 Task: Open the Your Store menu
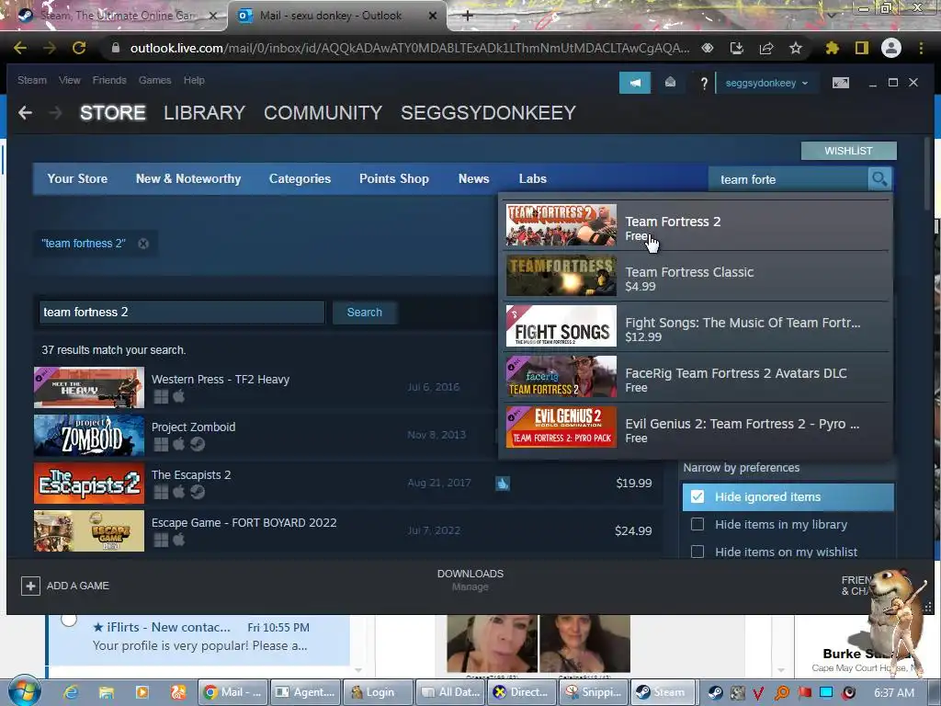tap(77, 178)
